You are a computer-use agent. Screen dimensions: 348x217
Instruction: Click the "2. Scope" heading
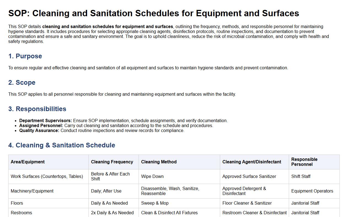[22, 83]
